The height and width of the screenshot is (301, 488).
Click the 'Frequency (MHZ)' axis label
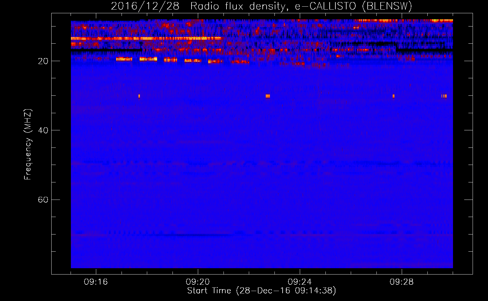click(x=28, y=144)
